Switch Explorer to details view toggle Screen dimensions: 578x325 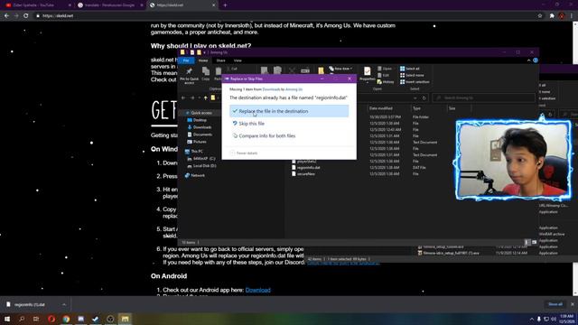tap(527, 242)
